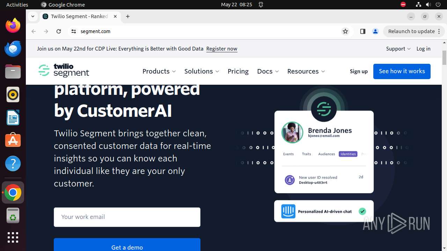Expand the Docs menu
The image size is (447, 251).
(268, 71)
